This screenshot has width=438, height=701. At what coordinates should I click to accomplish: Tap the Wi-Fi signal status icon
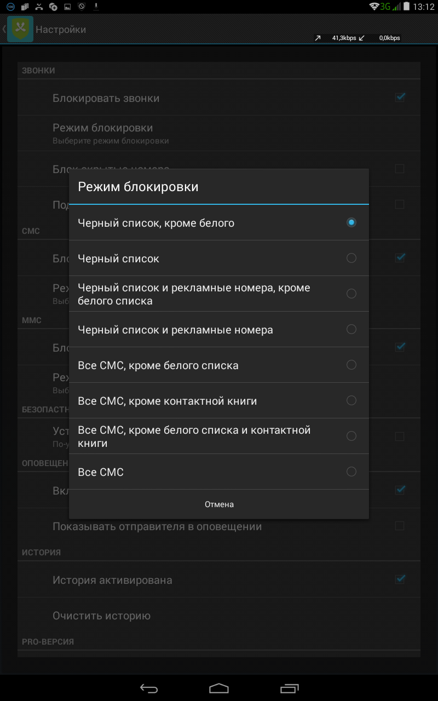374,7
